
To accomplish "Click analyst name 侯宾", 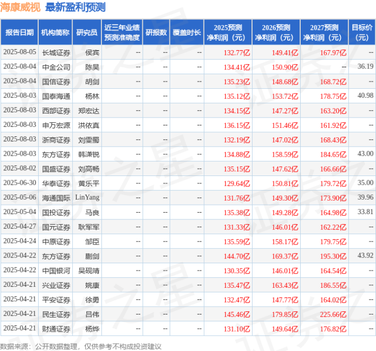I will point(92,53).
